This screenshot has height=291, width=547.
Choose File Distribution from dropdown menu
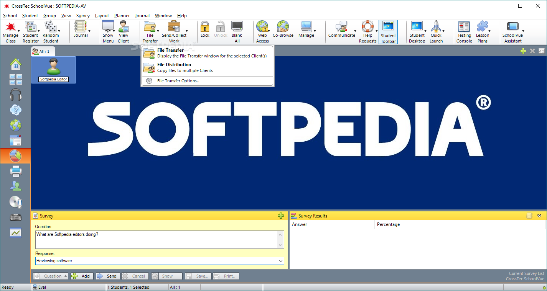tap(207, 67)
